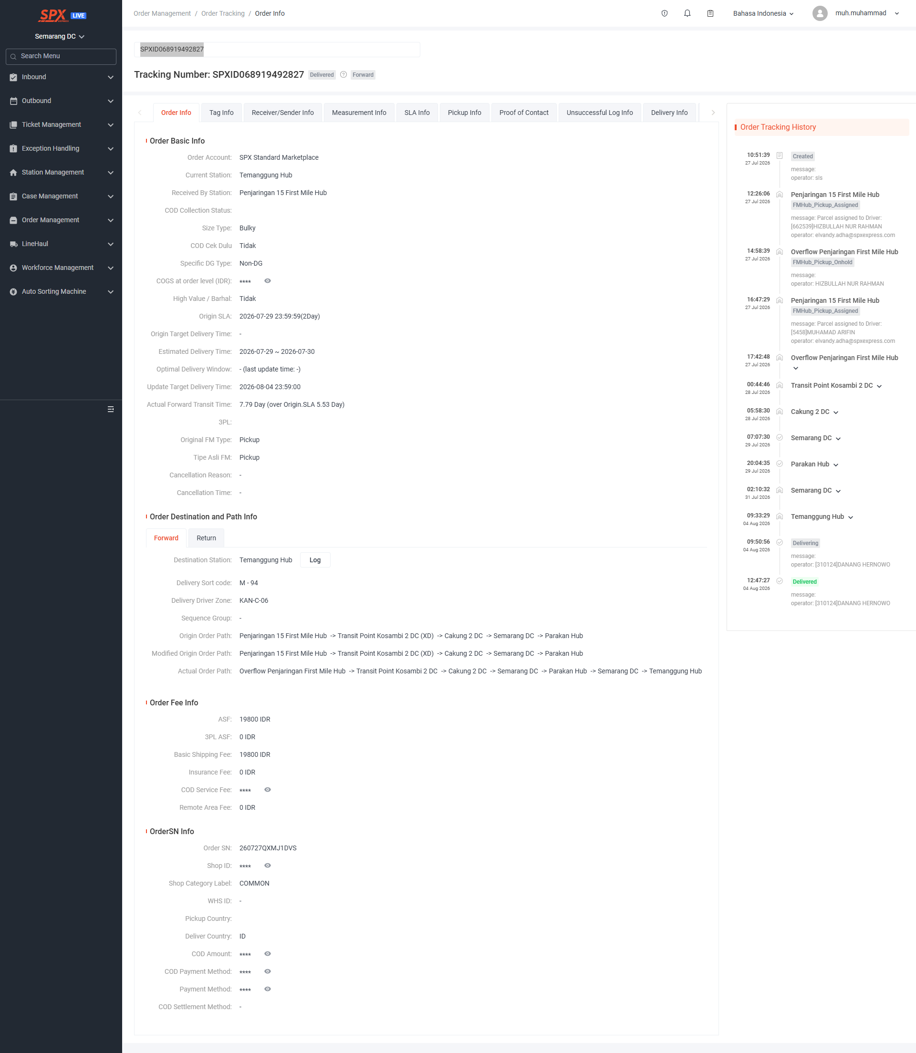Open the Inbound sidebar menu icon
This screenshot has width=916, height=1053.
point(13,77)
